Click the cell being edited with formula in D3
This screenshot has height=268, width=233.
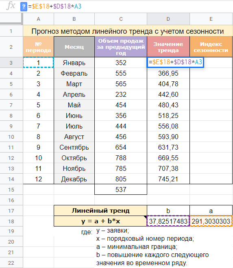point(175,62)
